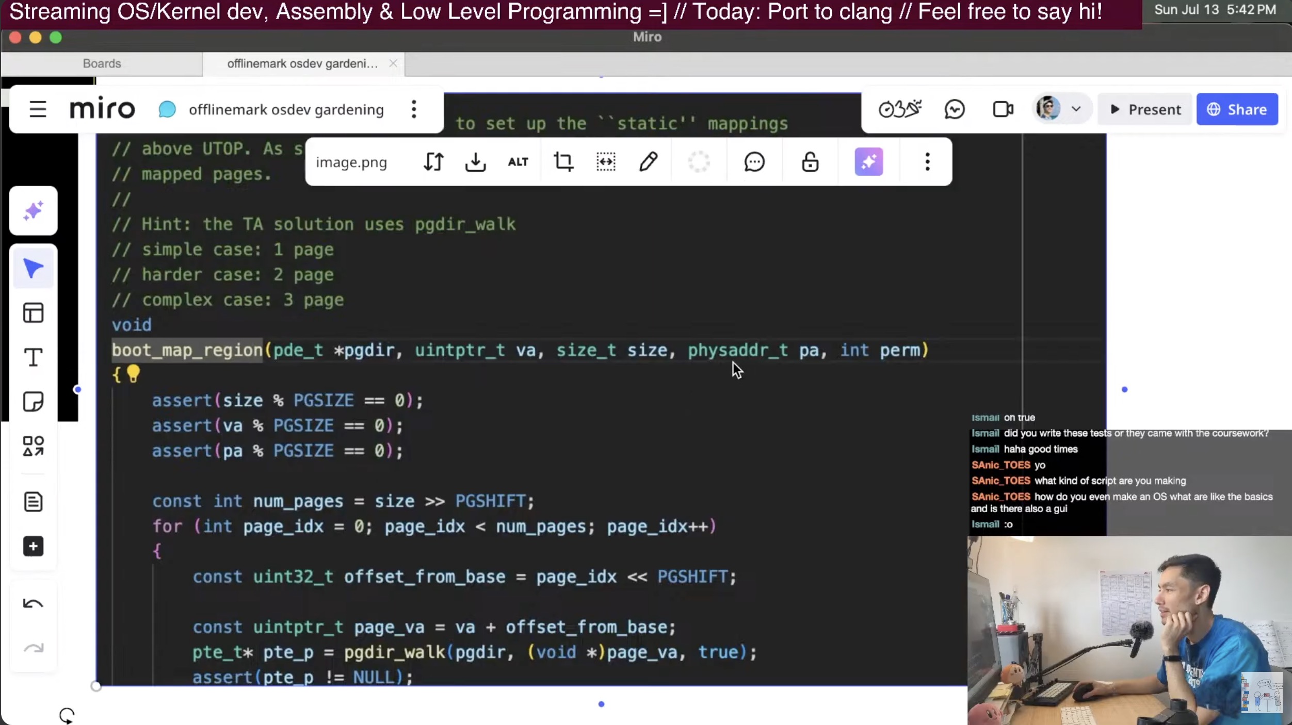Open more options in the image toolbar

pyautogui.click(x=927, y=162)
